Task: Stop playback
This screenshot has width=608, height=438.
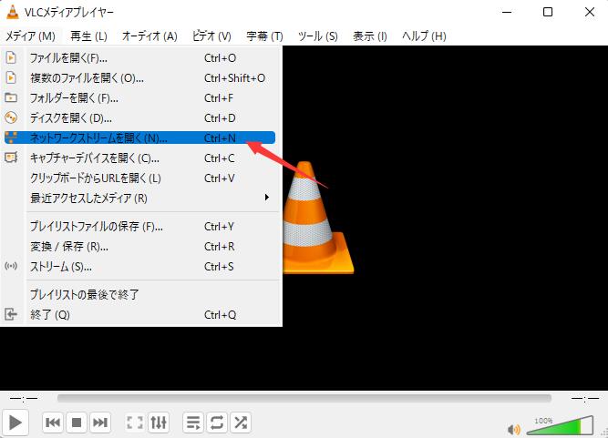Action: point(77,423)
